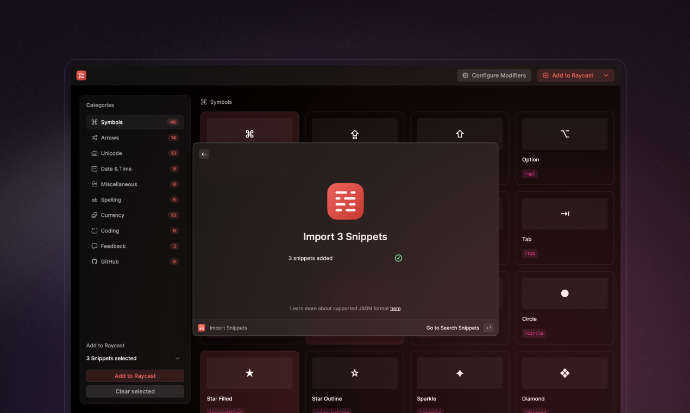The width and height of the screenshot is (690, 413).
Task: Select the Symbols category
Action: pyautogui.click(x=135, y=122)
